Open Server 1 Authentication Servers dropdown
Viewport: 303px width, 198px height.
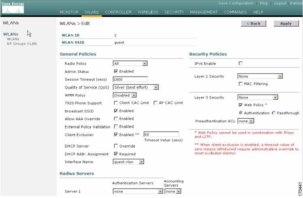(138, 192)
